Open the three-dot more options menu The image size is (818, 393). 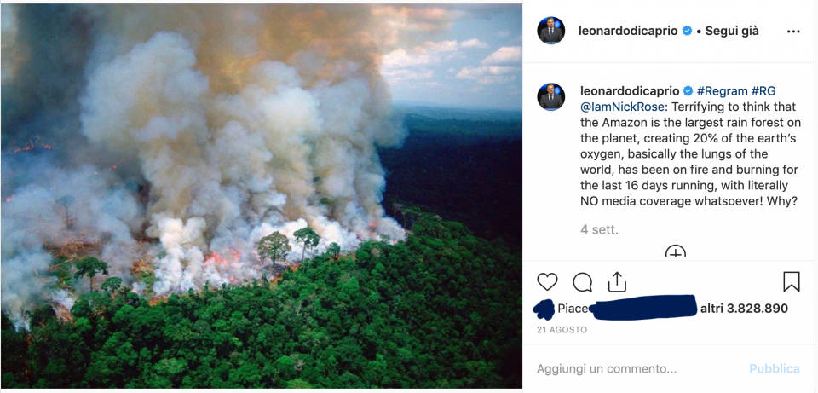tap(793, 32)
